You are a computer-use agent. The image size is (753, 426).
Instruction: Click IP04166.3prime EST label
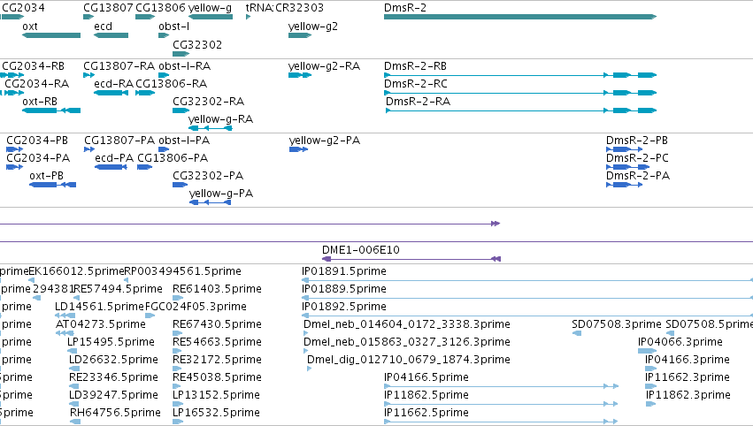[688, 360]
